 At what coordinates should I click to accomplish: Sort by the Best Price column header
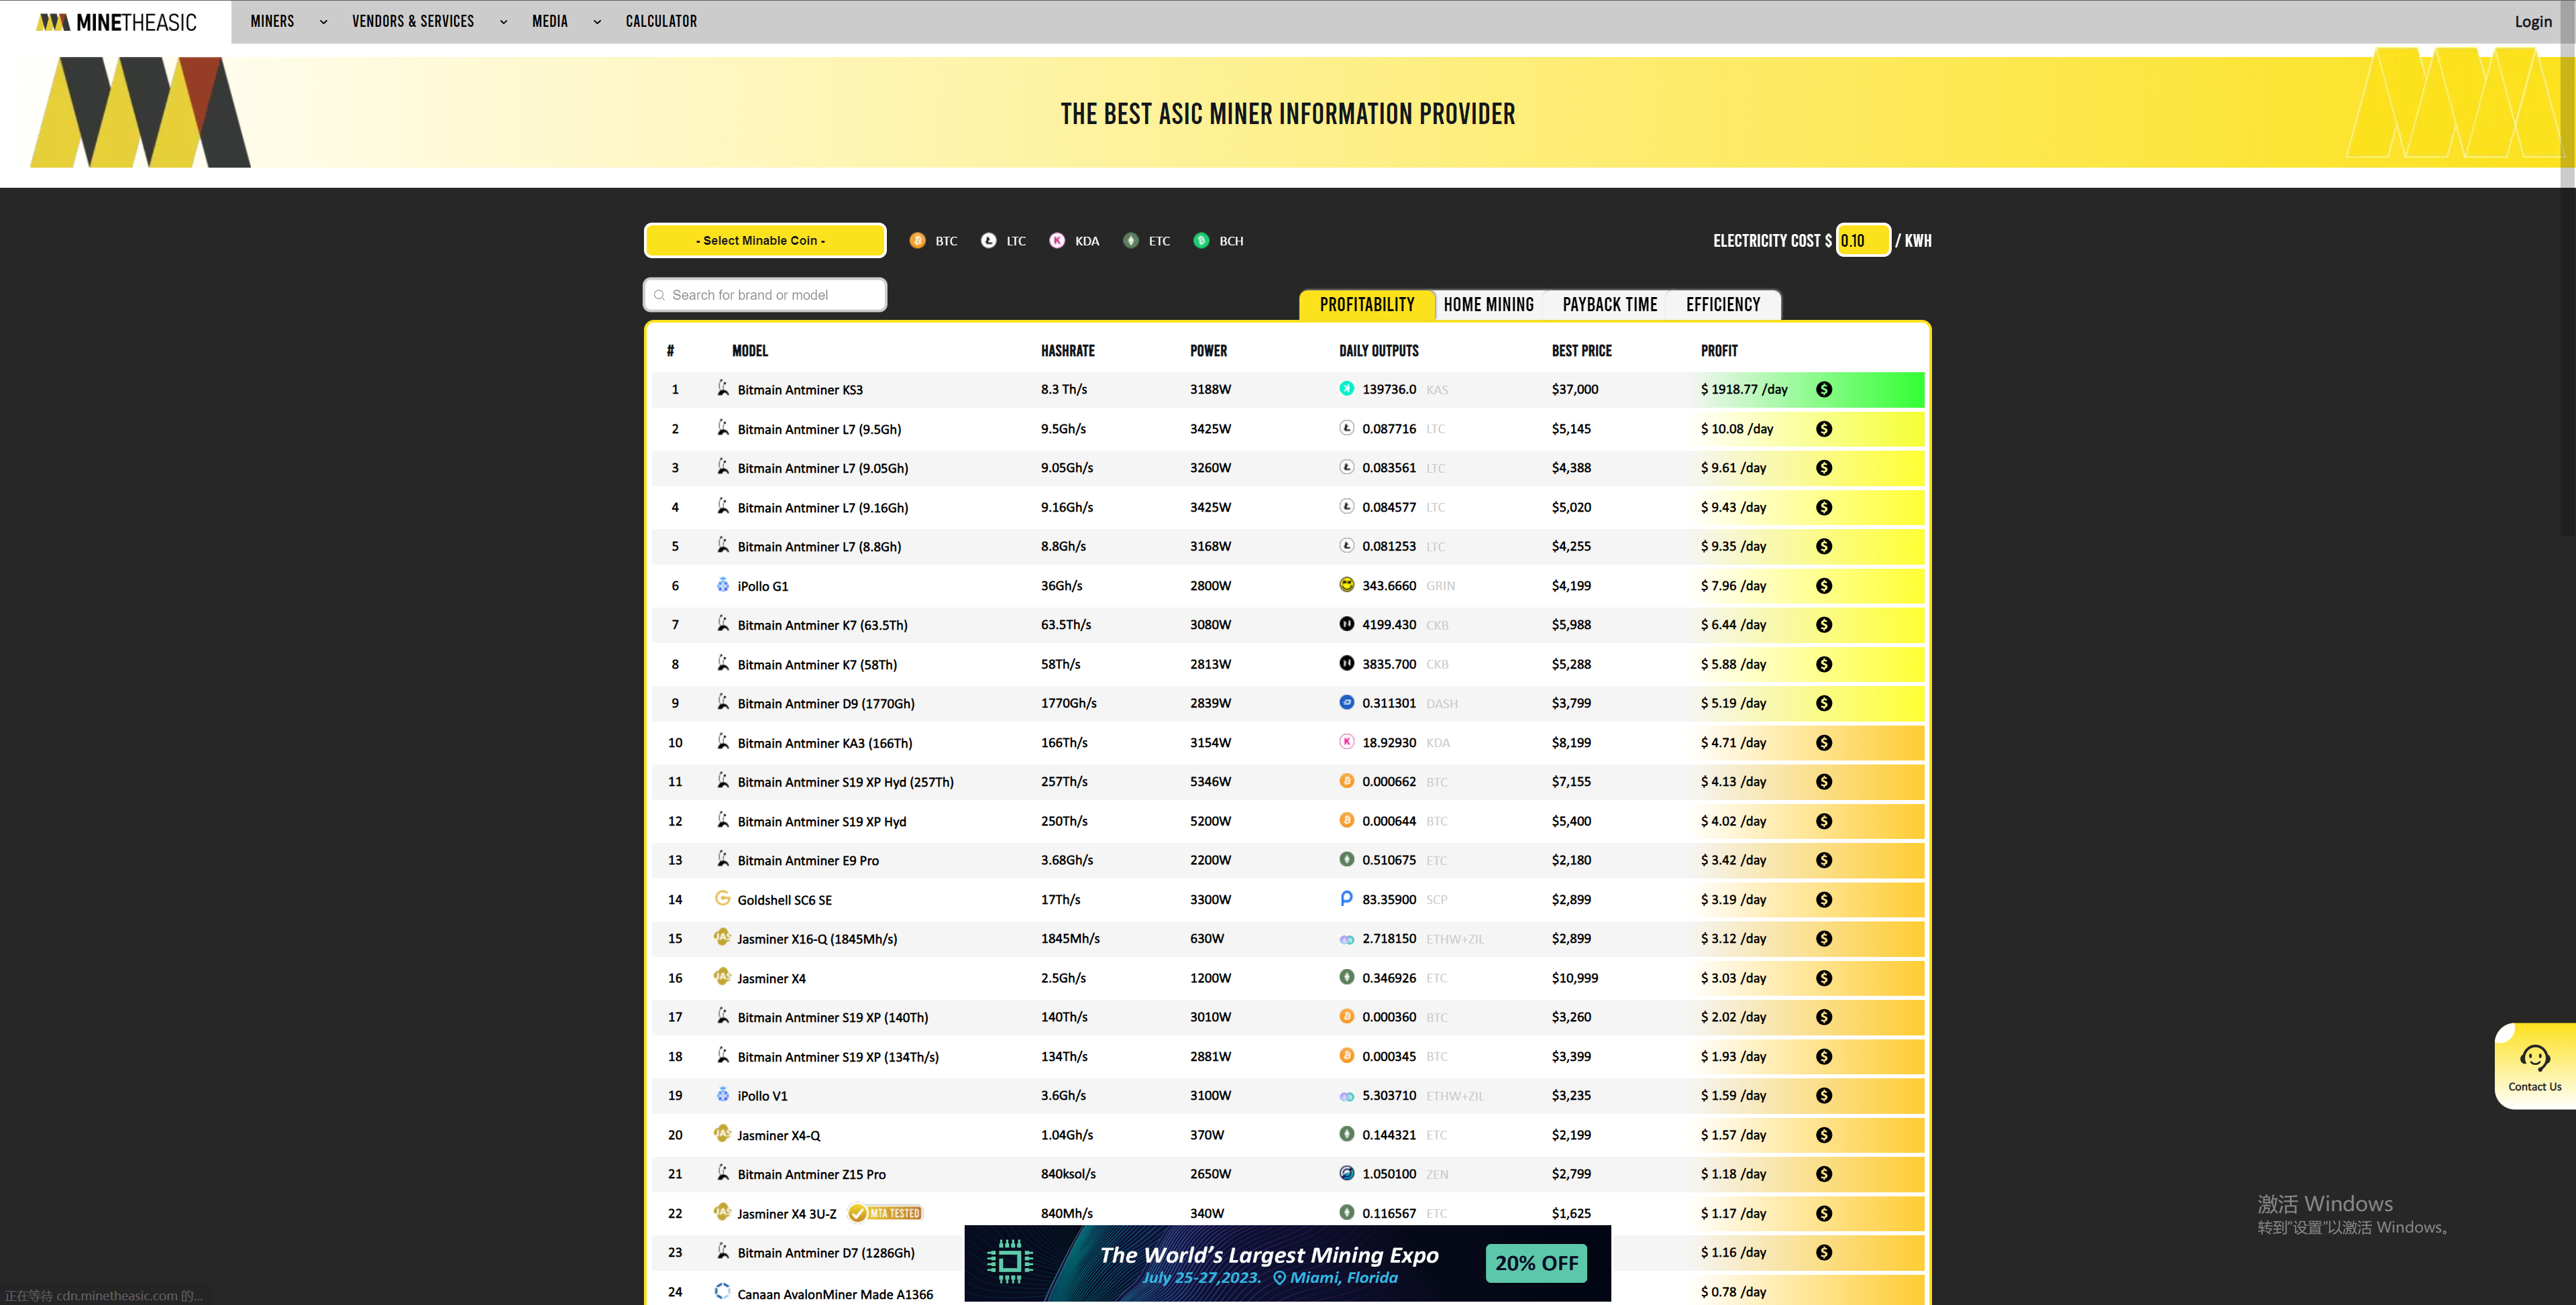click(1581, 351)
